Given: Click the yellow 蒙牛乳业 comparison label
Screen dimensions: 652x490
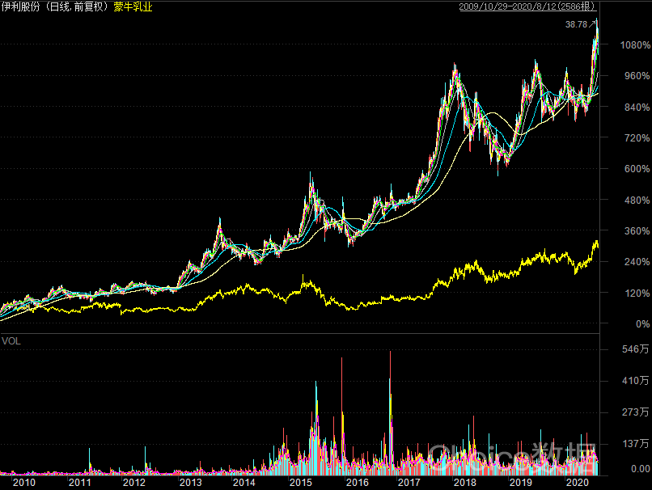Looking at the screenshot, I should (133, 7).
